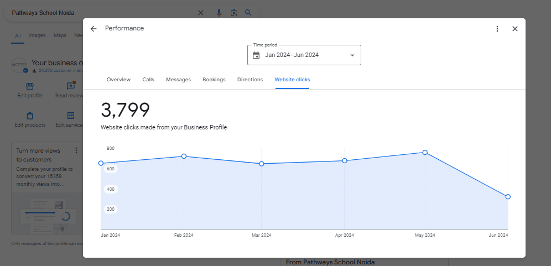This screenshot has height=266, width=551.
Task: Go to the Directions tab
Action: coord(250,80)
